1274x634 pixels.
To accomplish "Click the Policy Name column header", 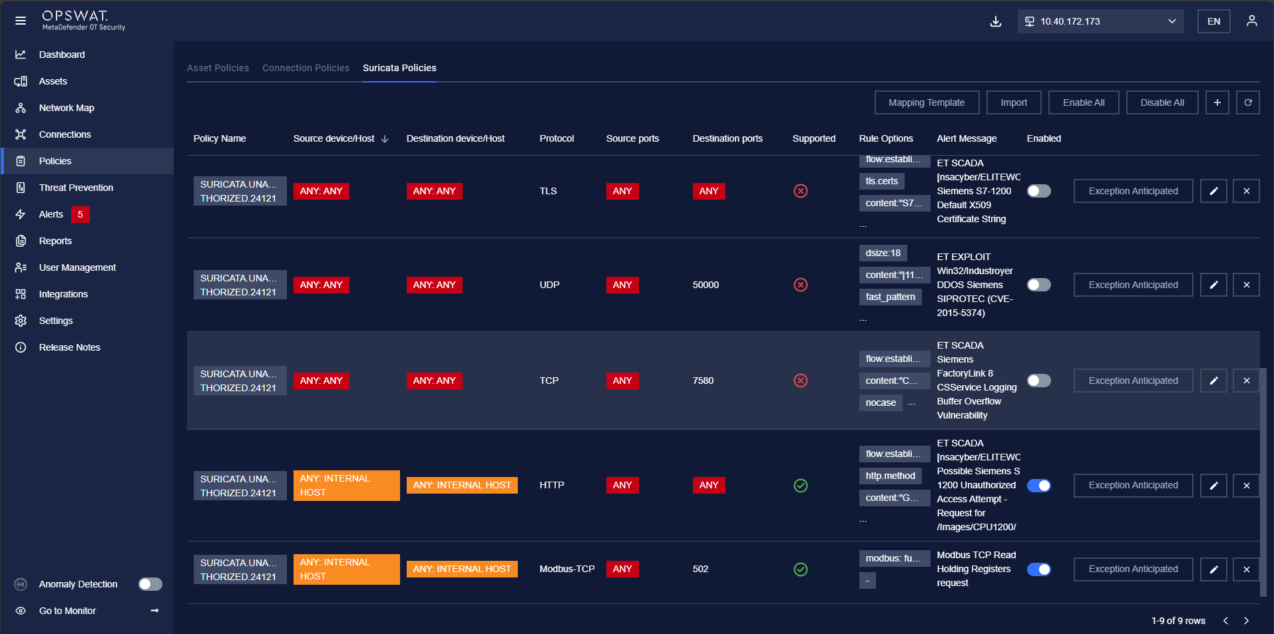I will (x=220, y=138).
